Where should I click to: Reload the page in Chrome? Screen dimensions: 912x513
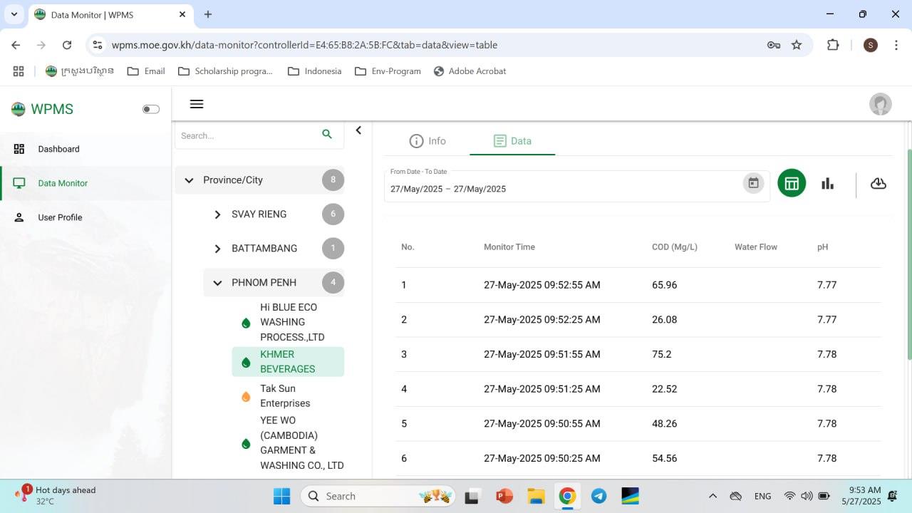click(x=67, y=45)
